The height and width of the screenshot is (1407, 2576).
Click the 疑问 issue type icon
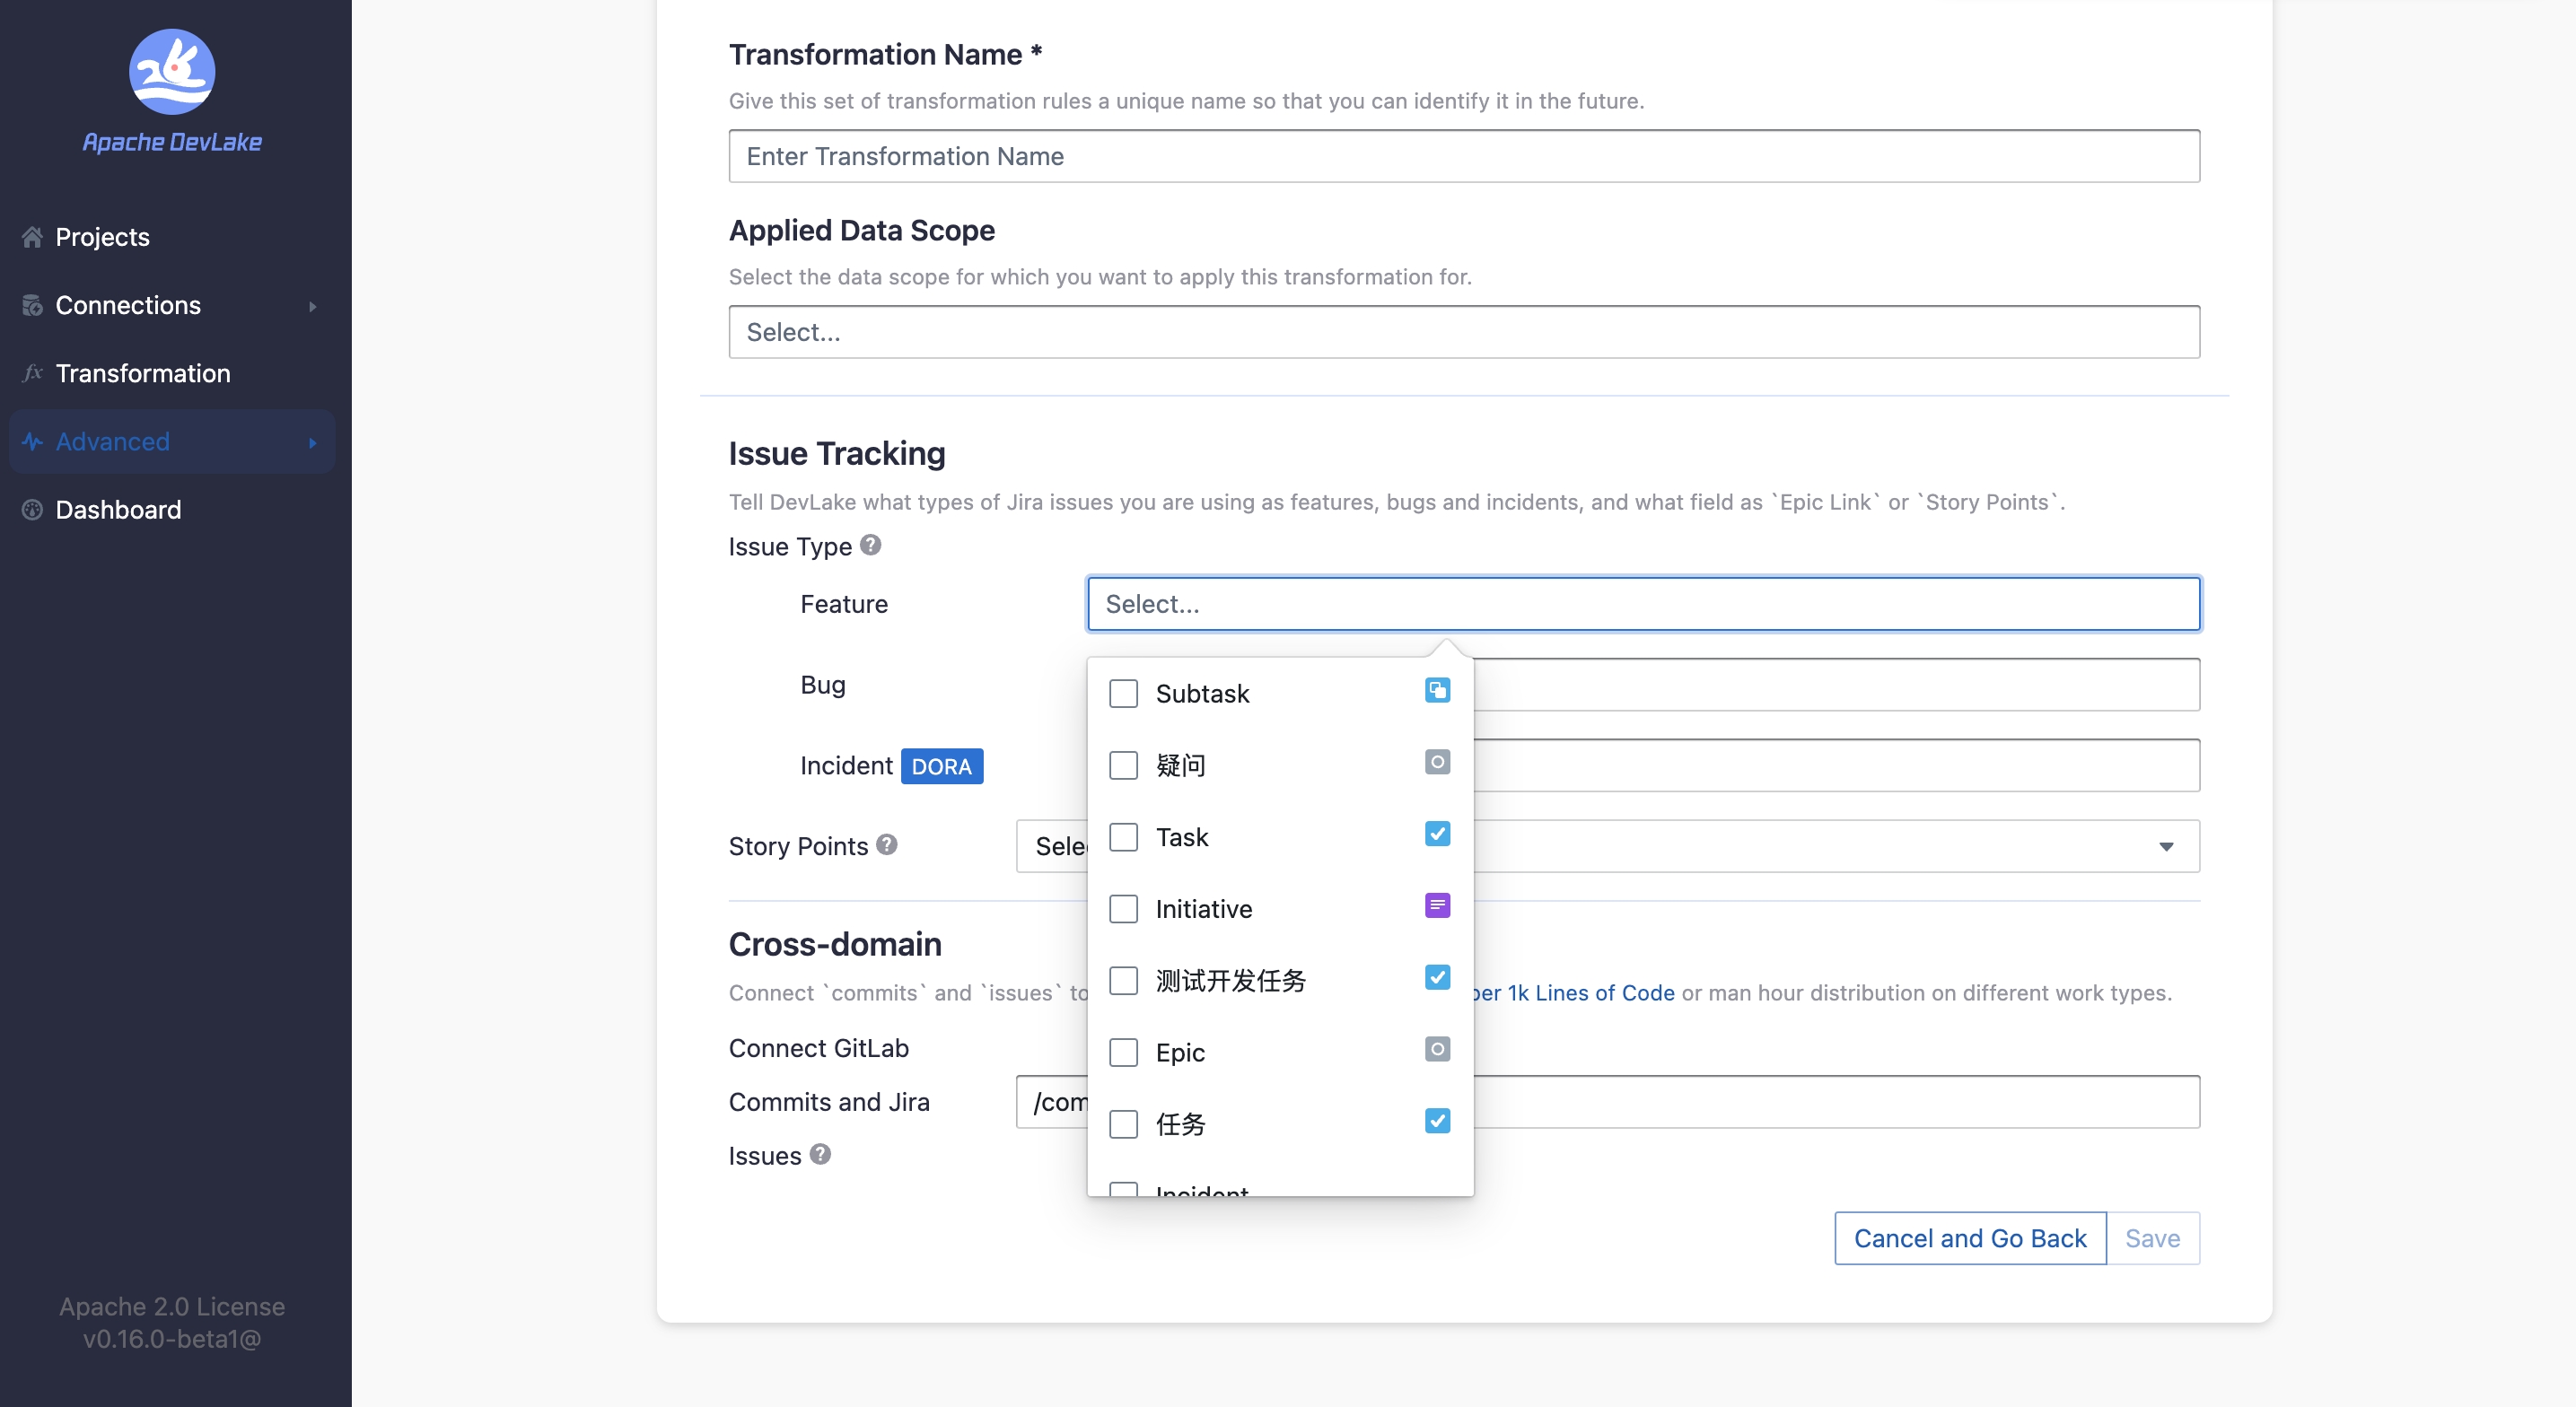pyautogui.click(x=1437, y=762)
